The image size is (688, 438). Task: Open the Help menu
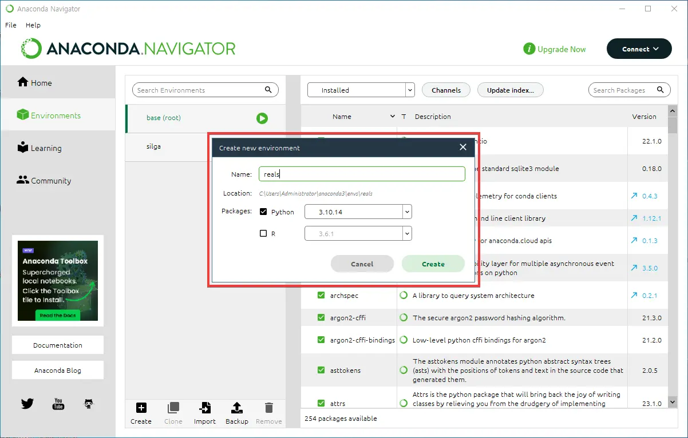click(x=33, y=25)
